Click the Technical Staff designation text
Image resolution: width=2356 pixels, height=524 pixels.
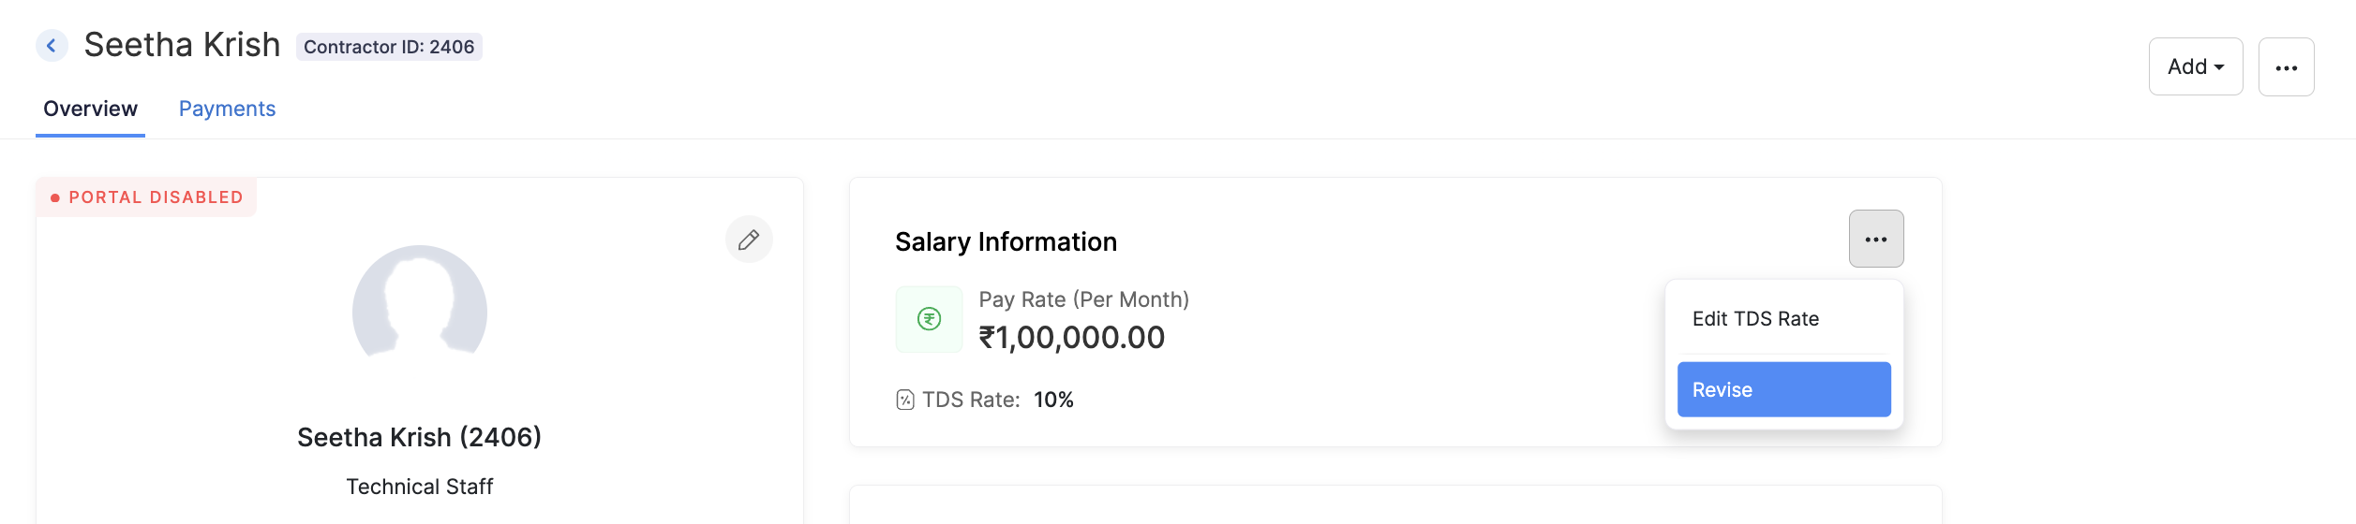[x=419, y=488]
